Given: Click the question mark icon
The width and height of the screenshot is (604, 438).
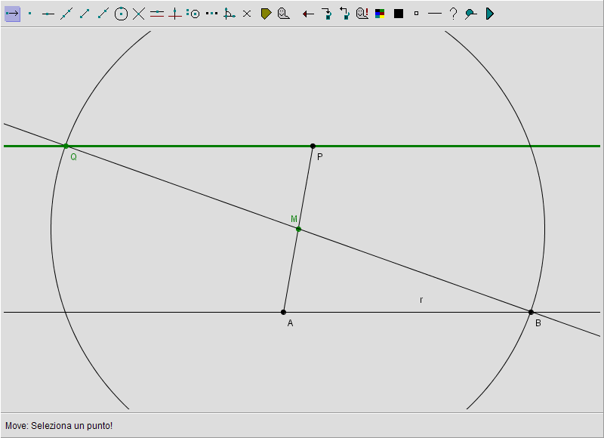Looking at the screenshot, I should pos(454,14).
